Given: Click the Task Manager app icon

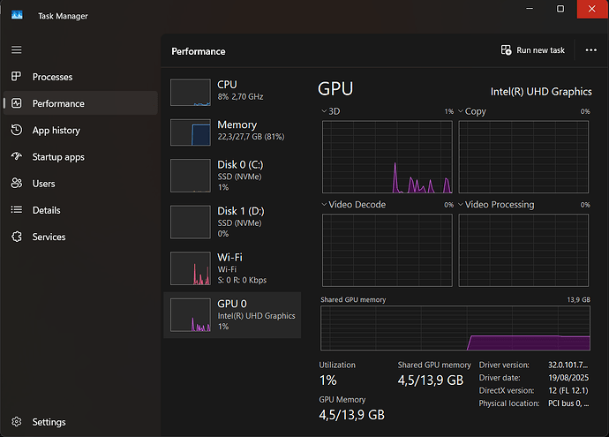Looking at the screenshot, I should 17,15.
